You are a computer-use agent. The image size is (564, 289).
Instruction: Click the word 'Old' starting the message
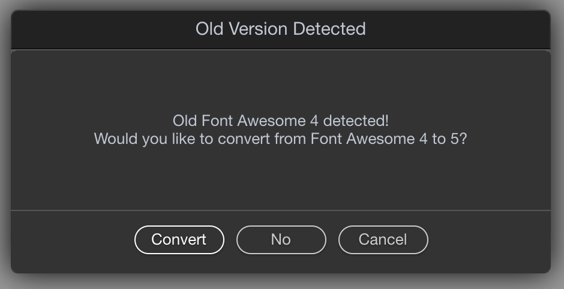184,121
